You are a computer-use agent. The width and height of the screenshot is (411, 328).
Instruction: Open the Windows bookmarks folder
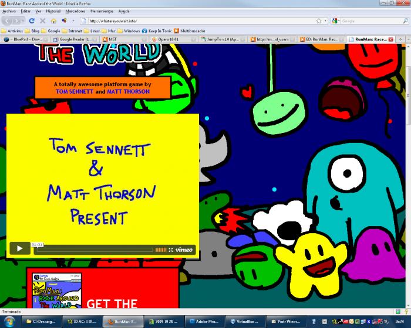(x=129, y=31)
